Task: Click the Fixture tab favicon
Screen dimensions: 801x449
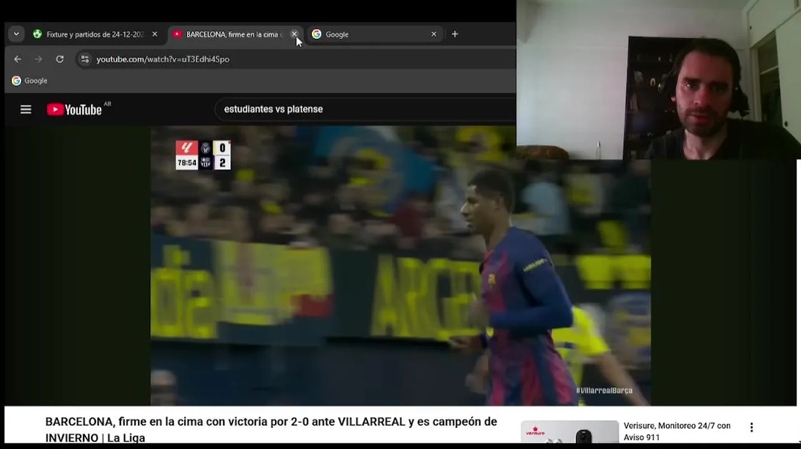Action: [x=37, y=34]
